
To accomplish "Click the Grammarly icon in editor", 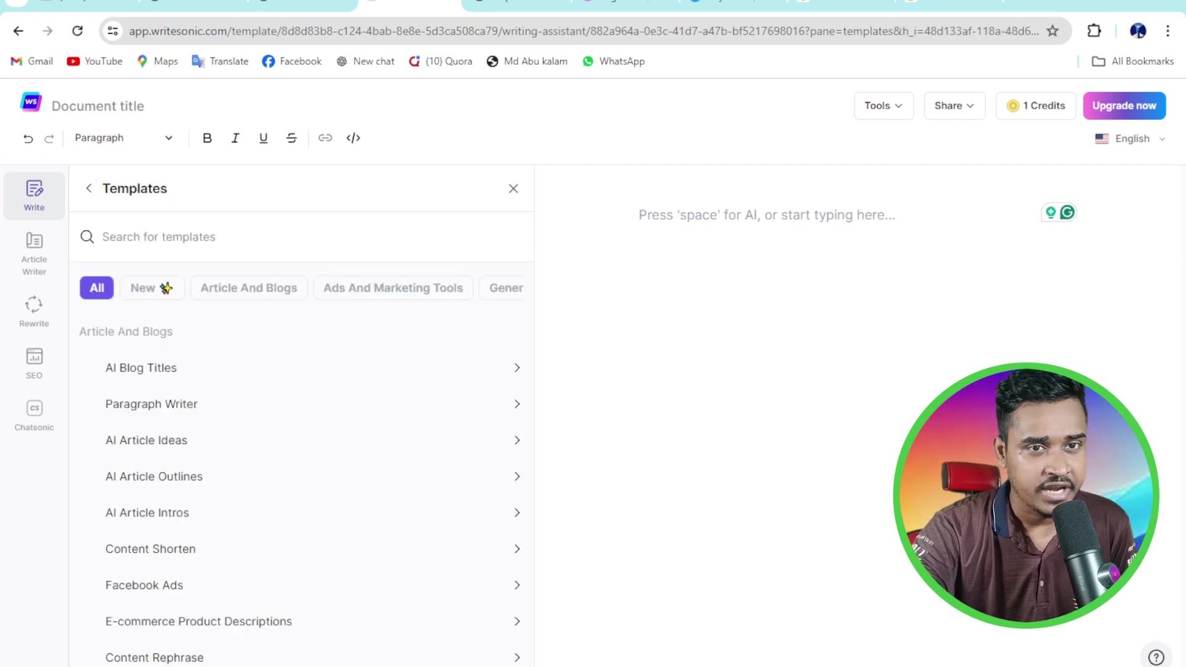I will click(1067, 212).
